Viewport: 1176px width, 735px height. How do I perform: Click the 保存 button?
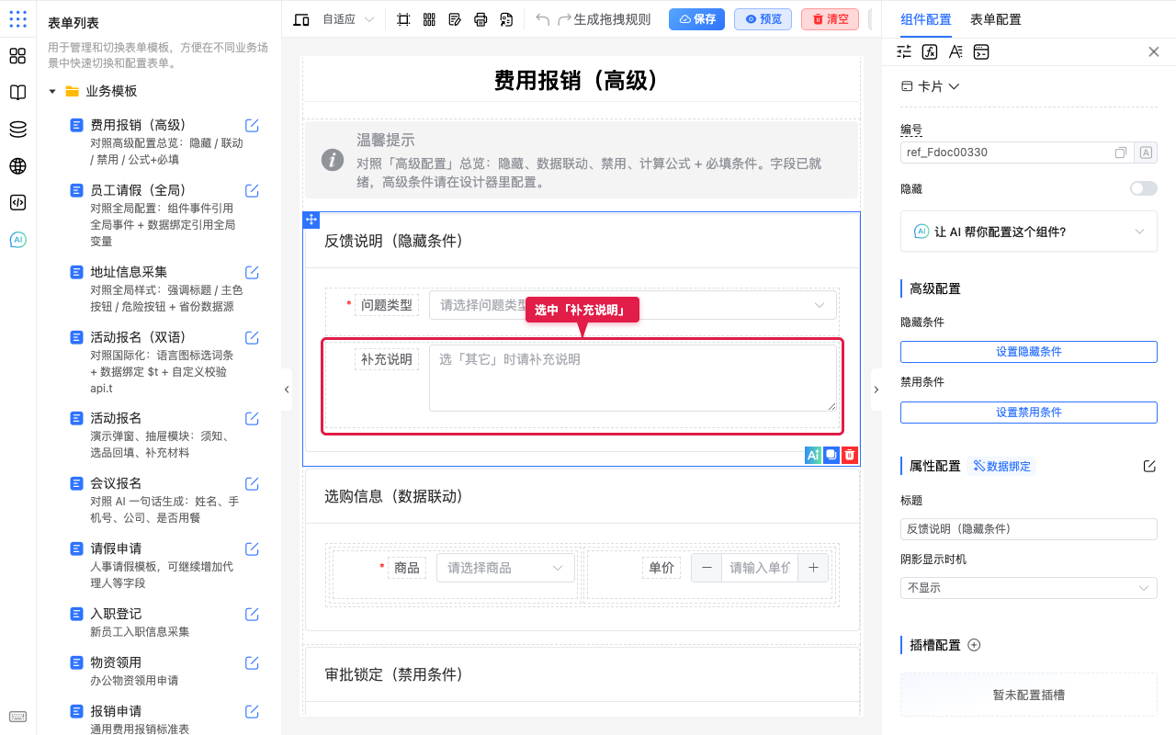[x=697, y=19]
